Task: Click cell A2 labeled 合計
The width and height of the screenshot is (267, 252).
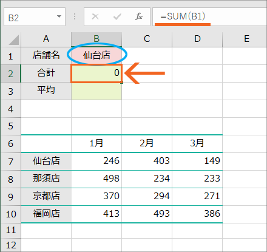Action: point(46,73)
